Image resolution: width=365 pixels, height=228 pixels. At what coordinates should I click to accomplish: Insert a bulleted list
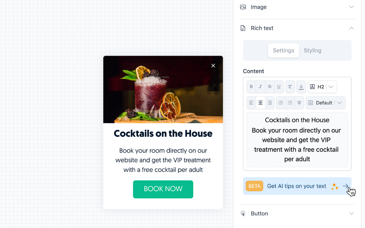(x=290, y=103)
